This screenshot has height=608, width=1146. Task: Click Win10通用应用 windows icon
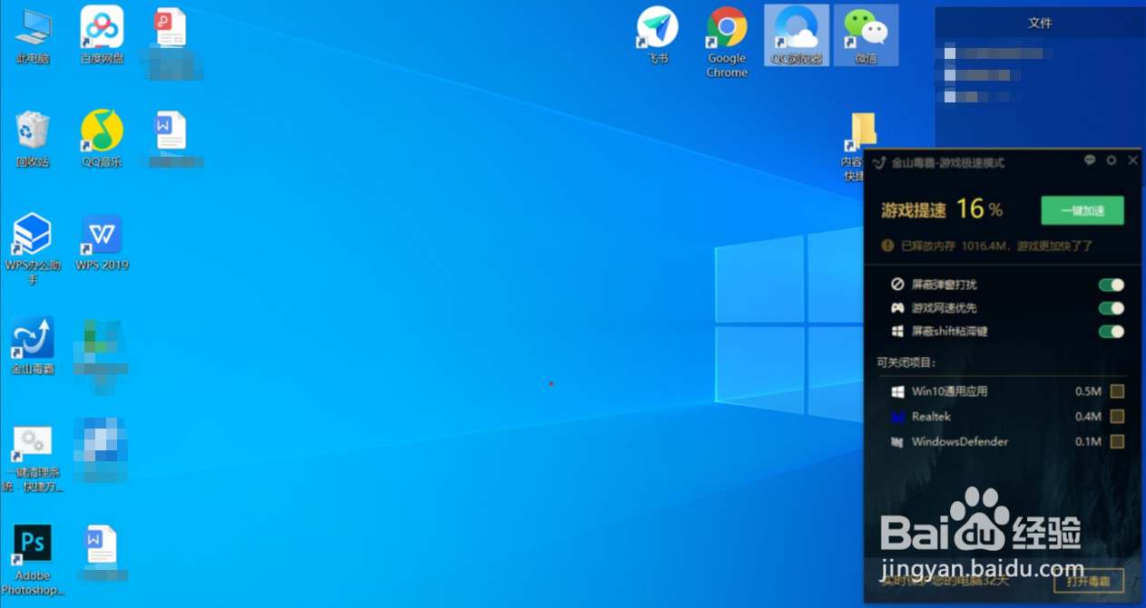pos(897,391)
